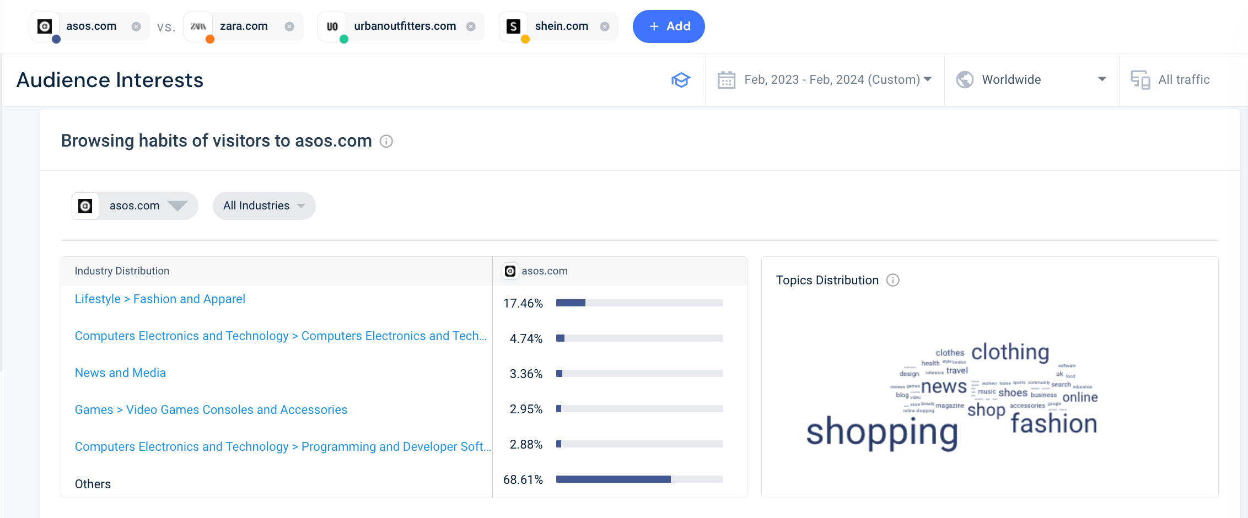Viewport: 1248px width, 518px height.
Task: Click the calendar icon for date range
Action: [726, 80]
